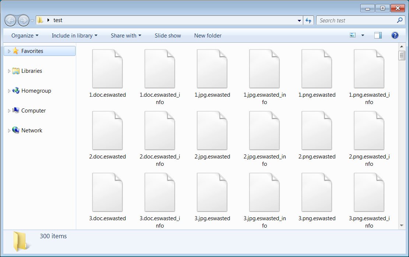The image size is (409, 257).
Task: Open the Organize menu
Action: click(24, 35)
